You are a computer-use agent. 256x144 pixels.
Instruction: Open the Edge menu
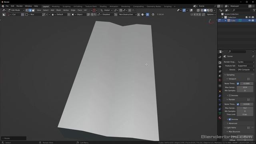[x=73, y=10]
